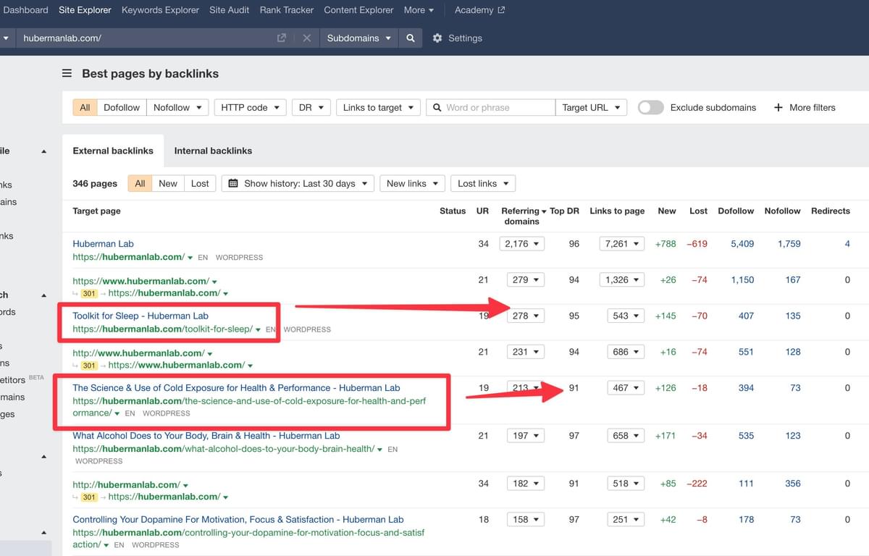Select the Dofollow filter option

click(122, 107)
